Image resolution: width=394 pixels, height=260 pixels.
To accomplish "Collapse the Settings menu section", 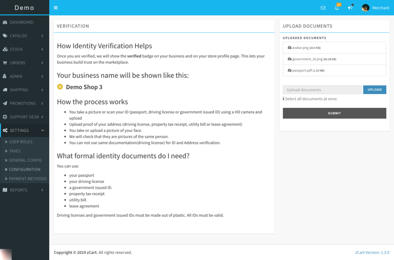I will tap(25, 130).
